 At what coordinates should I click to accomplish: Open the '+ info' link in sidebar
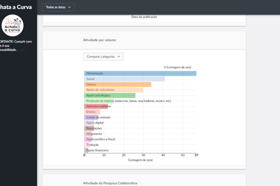(x=21, y=50)
